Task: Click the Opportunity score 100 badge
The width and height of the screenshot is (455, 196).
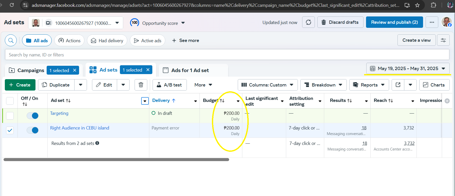Action: coord(135,23)
